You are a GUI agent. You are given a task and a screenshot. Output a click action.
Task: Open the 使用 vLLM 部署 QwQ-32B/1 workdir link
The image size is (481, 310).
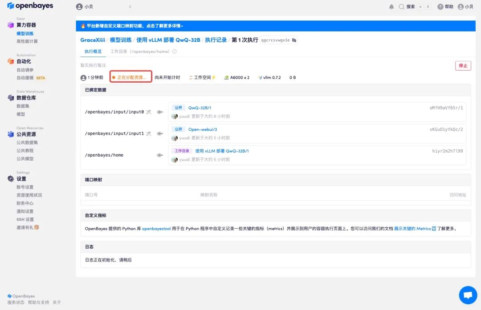click(x=222, y=151)
